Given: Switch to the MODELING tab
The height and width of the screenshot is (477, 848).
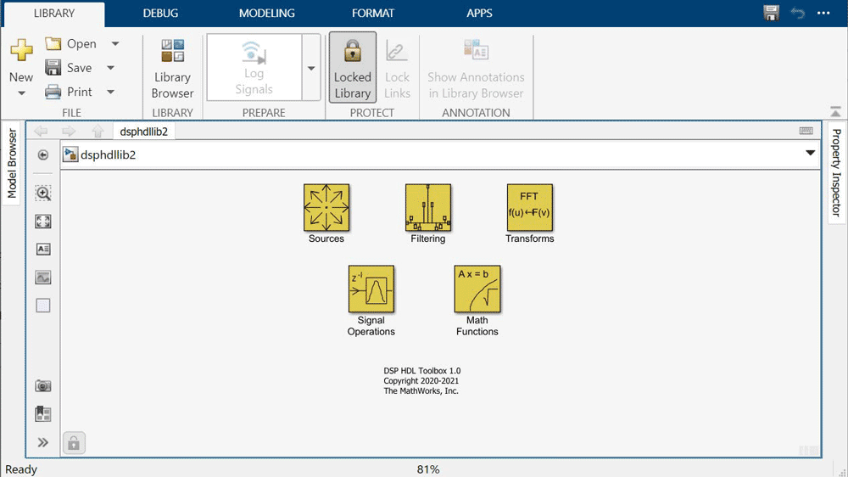Looking at the screenshot, I should [x=266, y=14].
